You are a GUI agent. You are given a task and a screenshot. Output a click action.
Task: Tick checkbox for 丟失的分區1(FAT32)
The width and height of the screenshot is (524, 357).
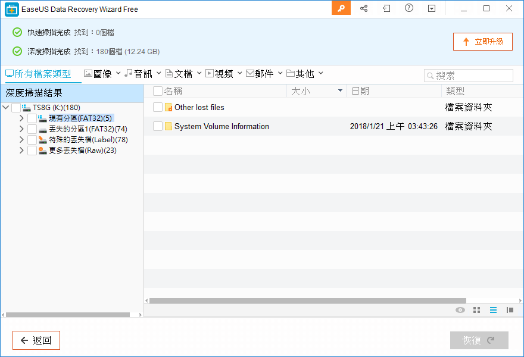[x=32, y=129]
